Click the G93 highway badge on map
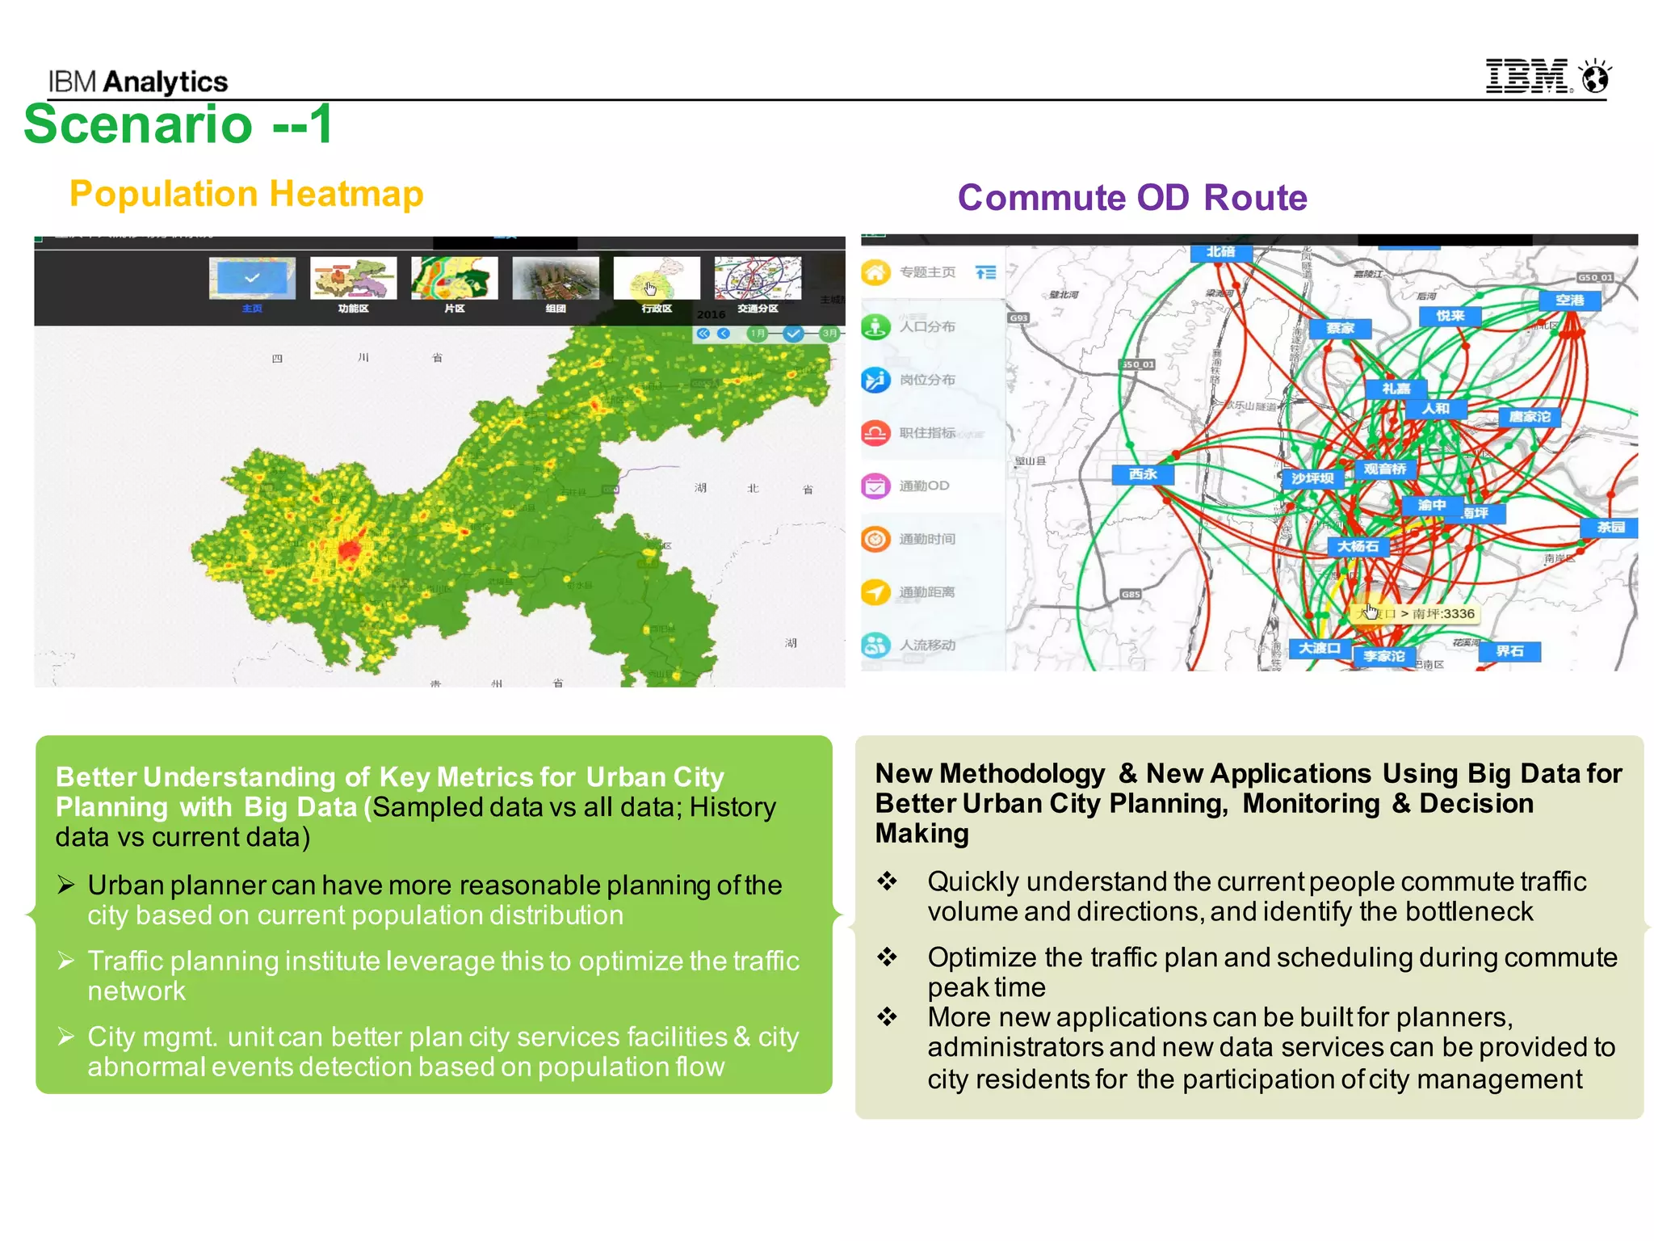Screen dimensions: 1654x1241 pyautogui.click(x=1018, y=318)
